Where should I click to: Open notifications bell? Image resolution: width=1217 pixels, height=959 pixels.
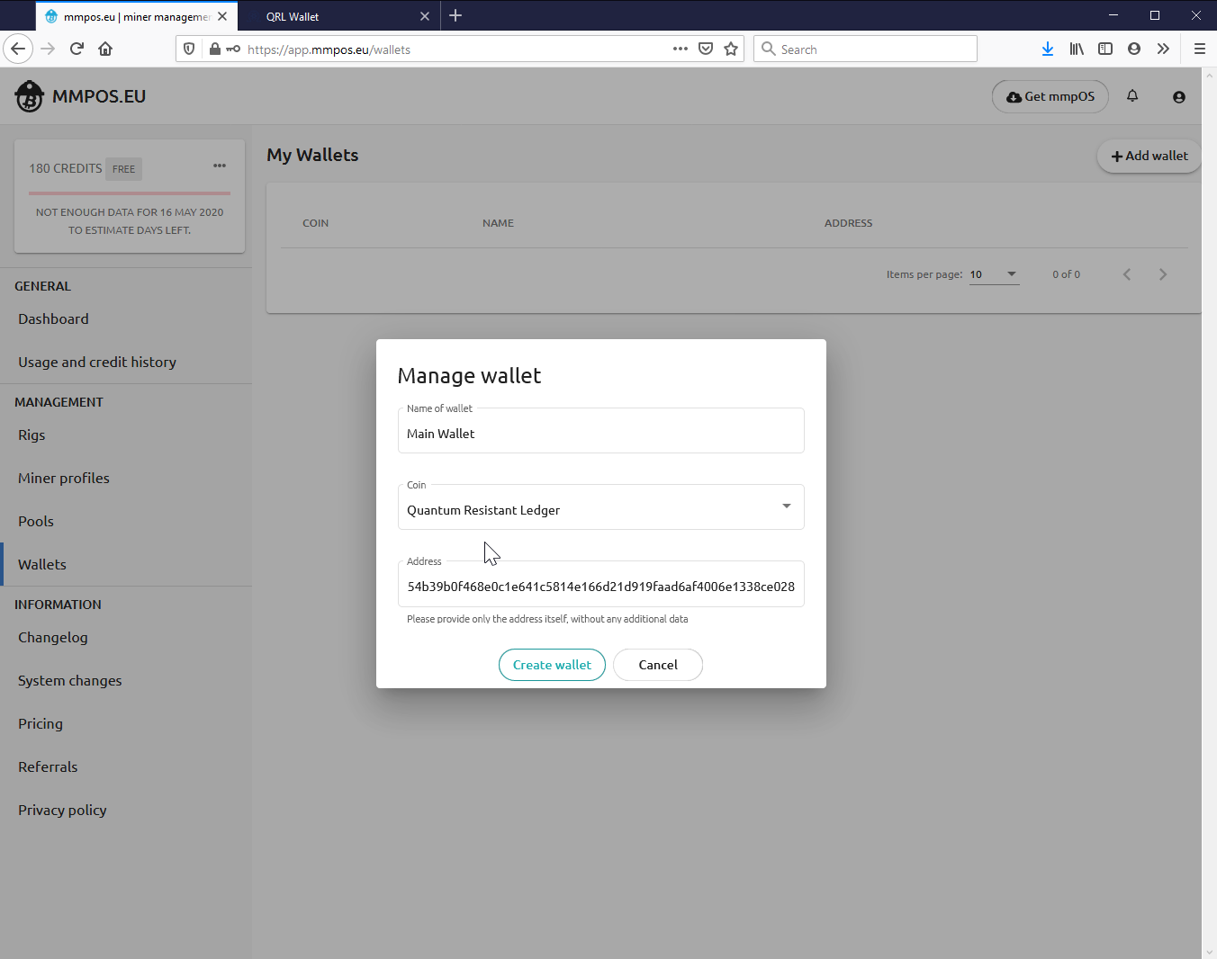tap(1132, 95)
